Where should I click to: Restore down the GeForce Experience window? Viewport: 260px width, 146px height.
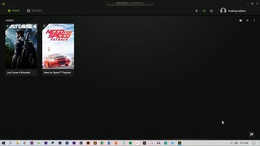tap(252, 4)
